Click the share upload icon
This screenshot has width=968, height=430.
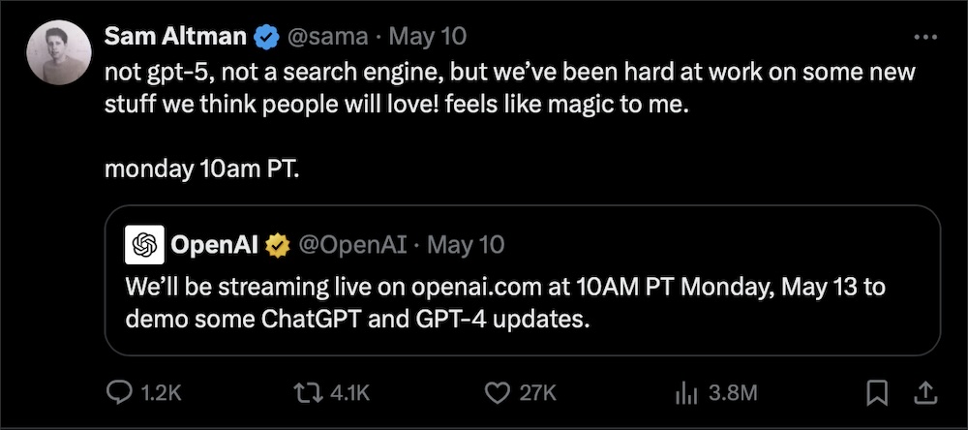(x=924, y=392)
